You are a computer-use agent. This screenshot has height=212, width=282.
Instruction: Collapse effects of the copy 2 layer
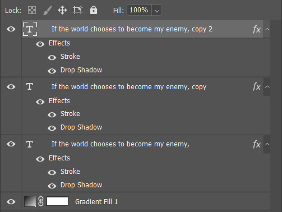(x=267, y=29)
